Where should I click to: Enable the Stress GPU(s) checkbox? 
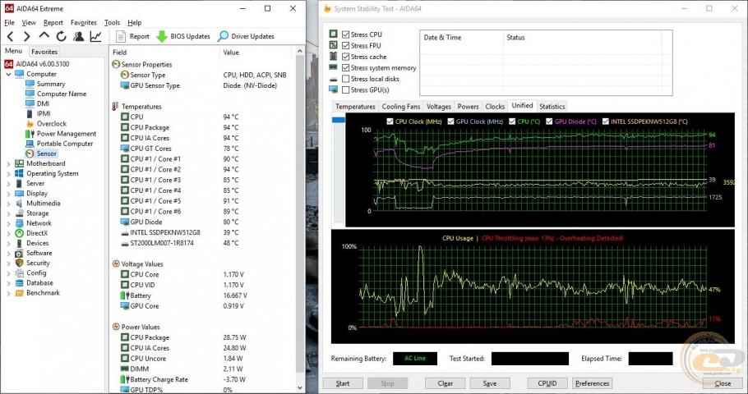(346, 89)
